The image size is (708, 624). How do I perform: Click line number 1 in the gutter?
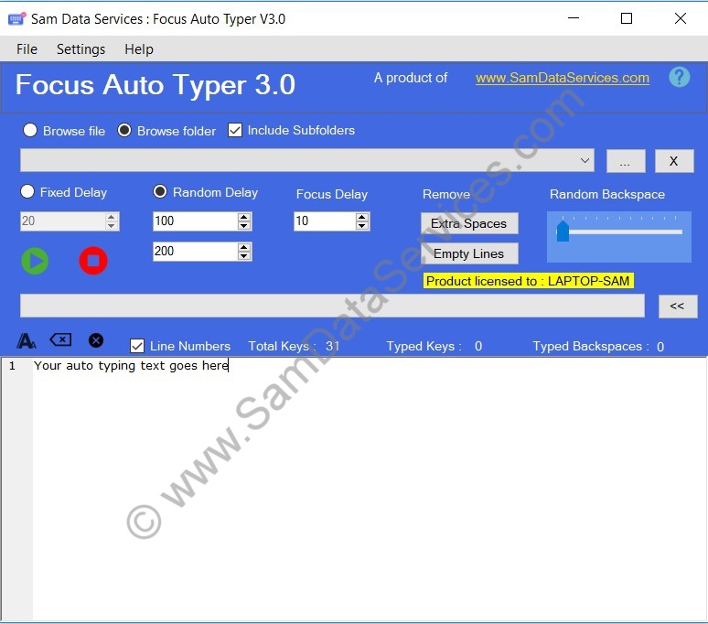pos(12,366)
